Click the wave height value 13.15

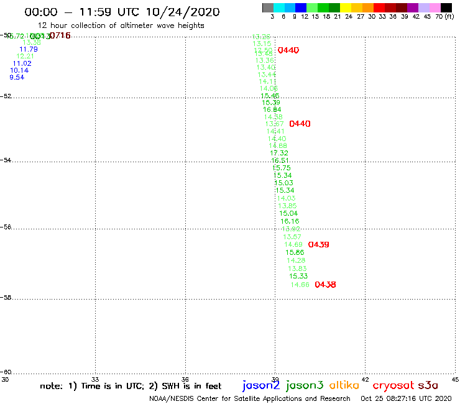click(x=262, y=44)
